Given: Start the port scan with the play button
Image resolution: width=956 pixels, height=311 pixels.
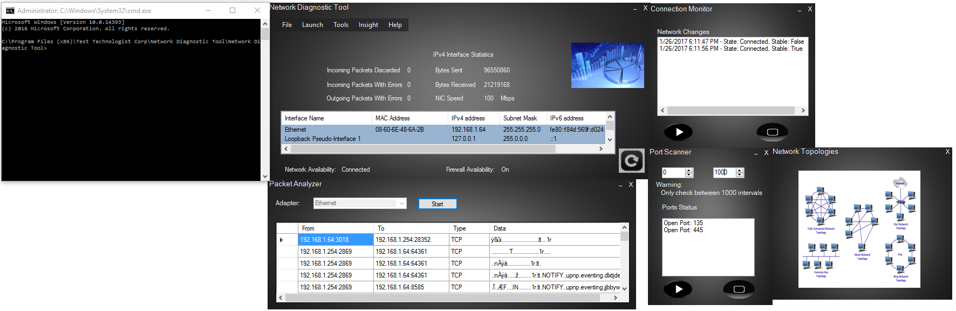Looking at the screenshot, I should click(678, 289).
